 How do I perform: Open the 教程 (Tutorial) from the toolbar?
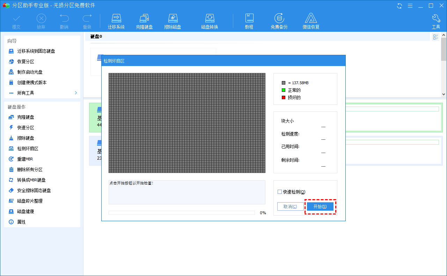249,20
